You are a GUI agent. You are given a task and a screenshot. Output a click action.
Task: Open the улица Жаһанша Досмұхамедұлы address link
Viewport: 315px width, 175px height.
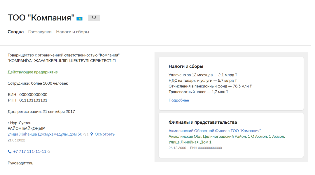45,134
